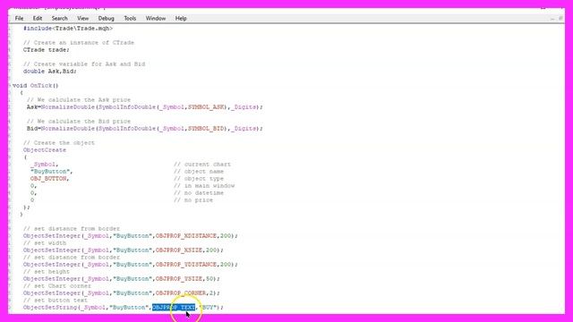
Task: Click comment 'We calculate the Bid price'
Action: coord(79,122)
